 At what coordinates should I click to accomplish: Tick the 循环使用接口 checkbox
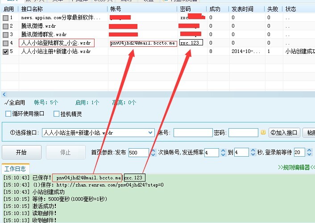click(8, 114)
